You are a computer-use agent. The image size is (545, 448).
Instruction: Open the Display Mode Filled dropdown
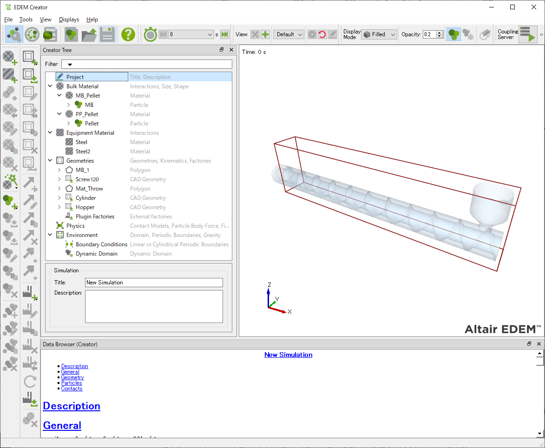(x=379, y=34)
